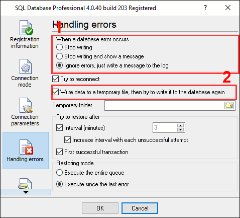This screenshot has width=240, height=218.
Task: Click the Temporary folder text field
Action: (x=164, y=106)
